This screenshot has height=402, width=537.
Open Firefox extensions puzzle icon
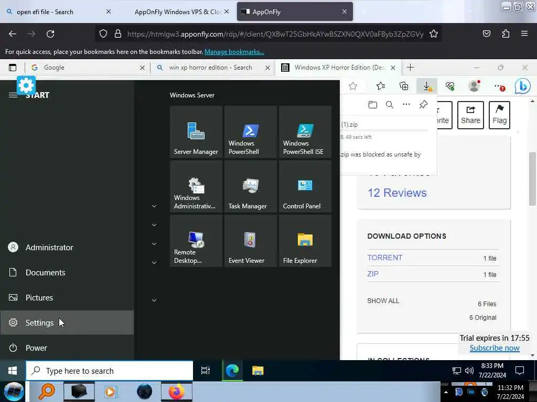506,33
